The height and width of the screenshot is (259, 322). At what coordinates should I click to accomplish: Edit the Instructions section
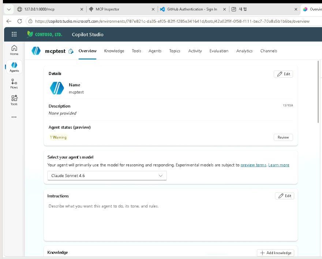[284, 196]
